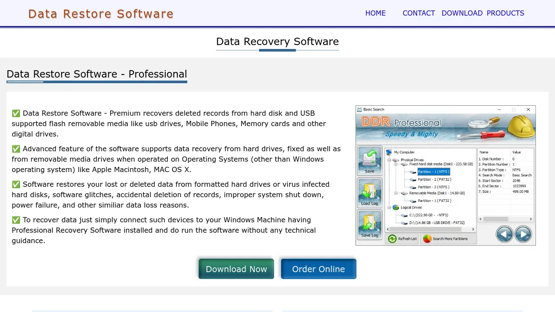The height and width of the screenshot is (312, 555).
Task: Collapse the Removable Media node
Action: click(x=396, y=193)
